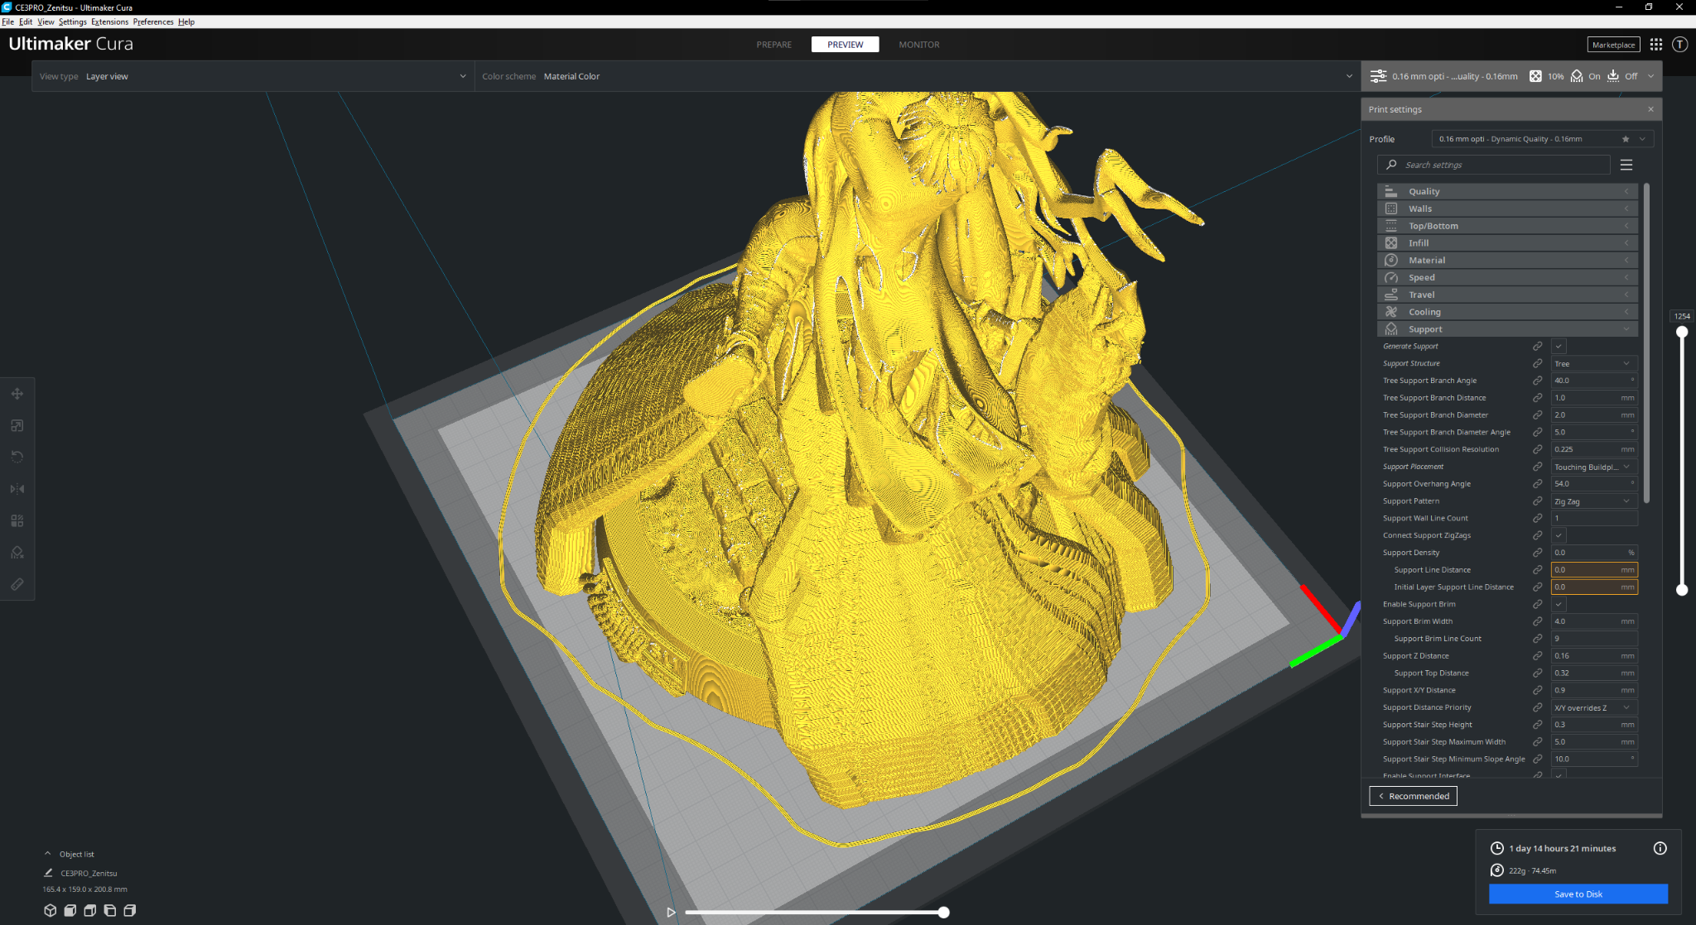Open the View menu
The width and height of the screenshot is (1696, 925).
(46, 22)
